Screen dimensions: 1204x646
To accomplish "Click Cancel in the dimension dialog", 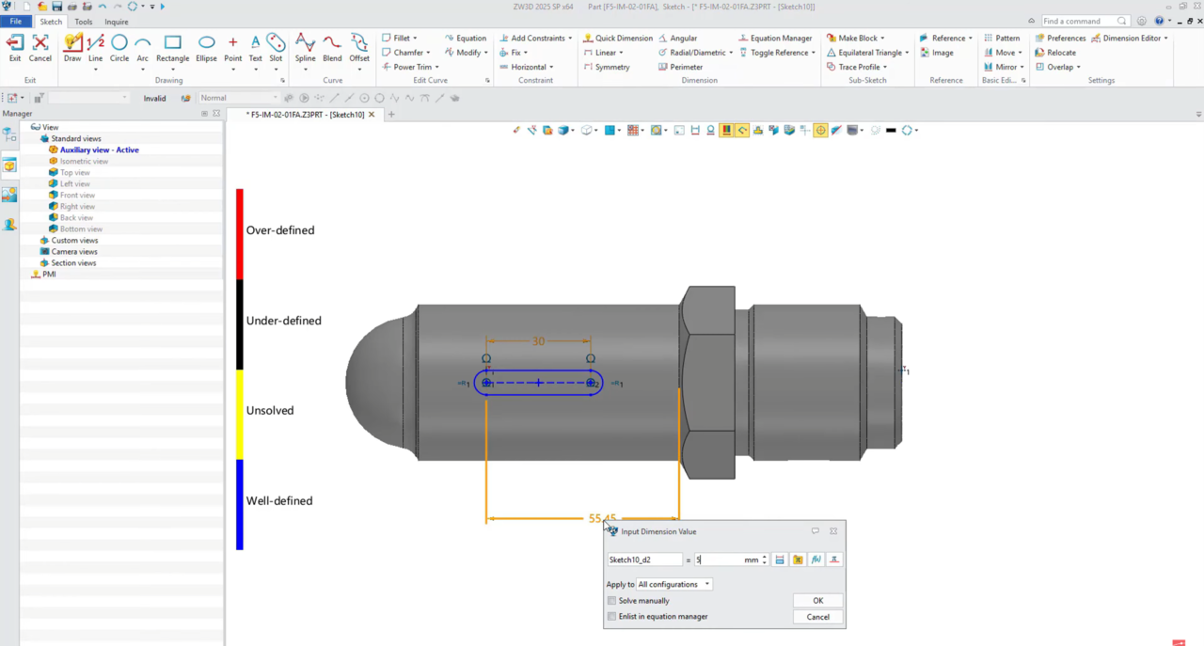I will coord(817,617).
